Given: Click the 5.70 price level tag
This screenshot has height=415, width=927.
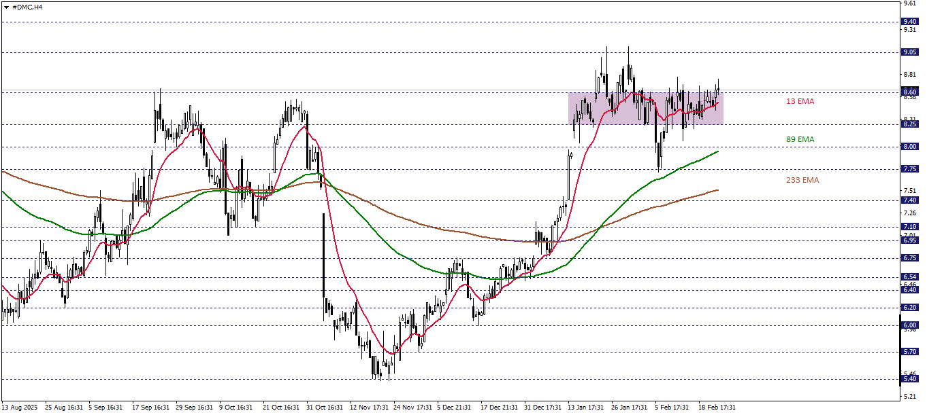Looking at the screenshot, I should click(x=909, y=352).
